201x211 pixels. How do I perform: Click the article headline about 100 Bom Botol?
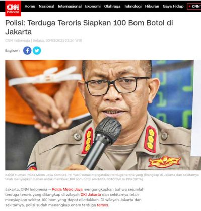coord(89,27)
